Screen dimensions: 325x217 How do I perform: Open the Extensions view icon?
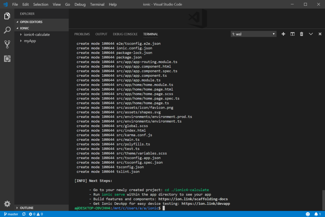click(7, 58)
